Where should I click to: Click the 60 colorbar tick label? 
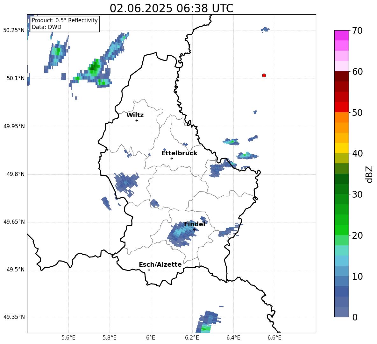(357, 72)
